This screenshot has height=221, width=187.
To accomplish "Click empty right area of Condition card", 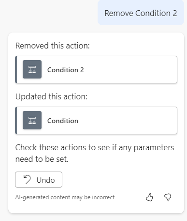I will pos(128,120).
